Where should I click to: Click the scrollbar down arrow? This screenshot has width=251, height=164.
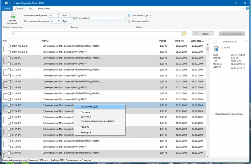pos(208,156)
